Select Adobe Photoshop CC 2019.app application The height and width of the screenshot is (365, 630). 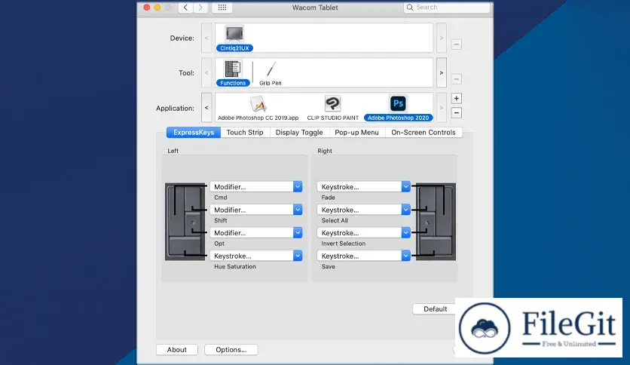click(258, 108)
